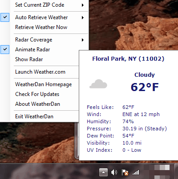
Task: Open the Action Center flag icon
Action: coord(125,172)
